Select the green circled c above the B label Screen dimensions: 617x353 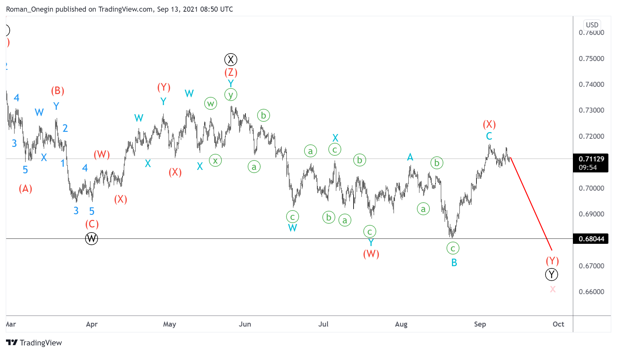[x=453, y=248]
